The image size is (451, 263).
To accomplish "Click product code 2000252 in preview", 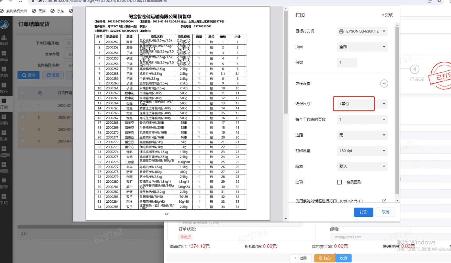I will click(x=112, y=42).
